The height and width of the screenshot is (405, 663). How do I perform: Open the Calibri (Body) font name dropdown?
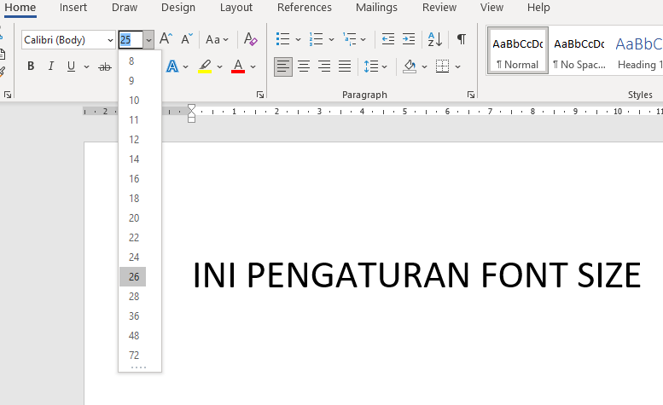tap(110, 40)
